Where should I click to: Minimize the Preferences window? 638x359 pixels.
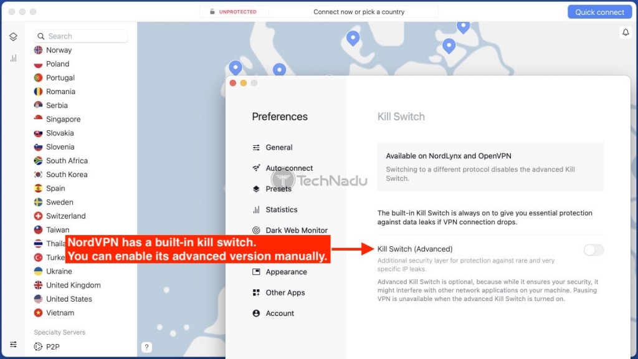point(244,83)
